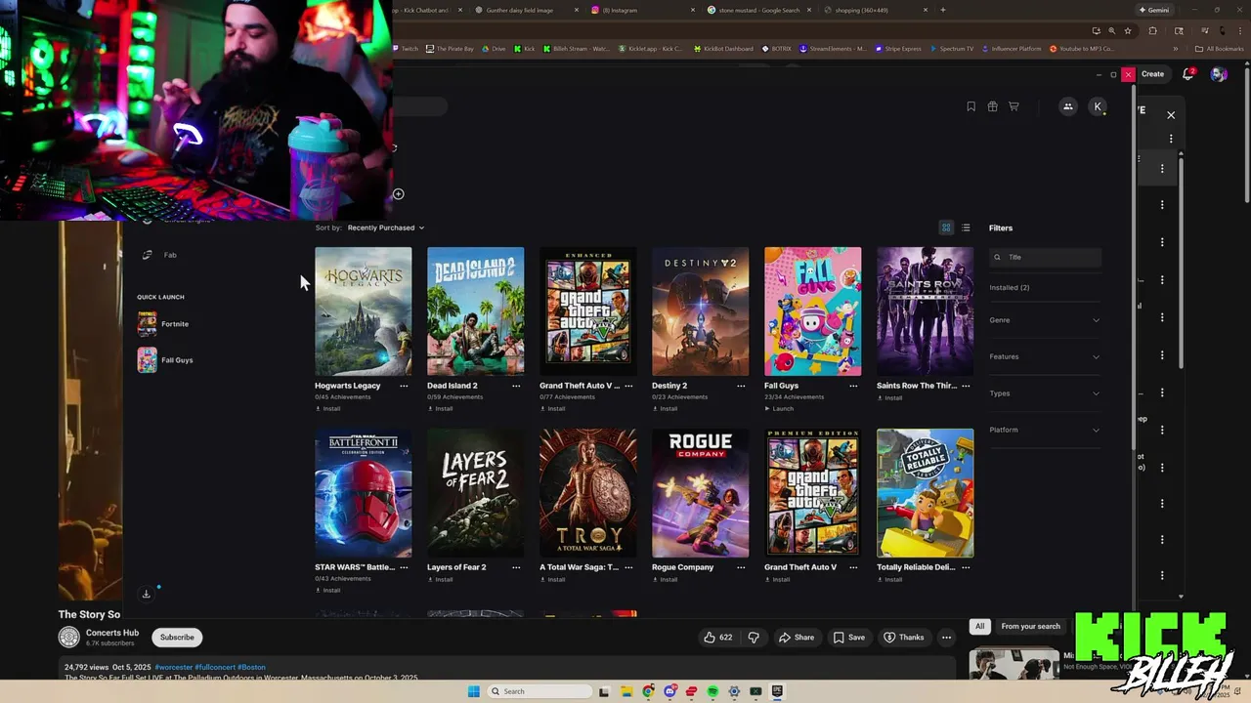The image size is (1251, 703).
Task: Open Sort by Recently Purchased dropdown
Action: coord(385,227)
